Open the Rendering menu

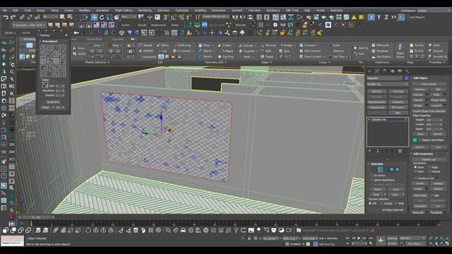coord(145,11)
